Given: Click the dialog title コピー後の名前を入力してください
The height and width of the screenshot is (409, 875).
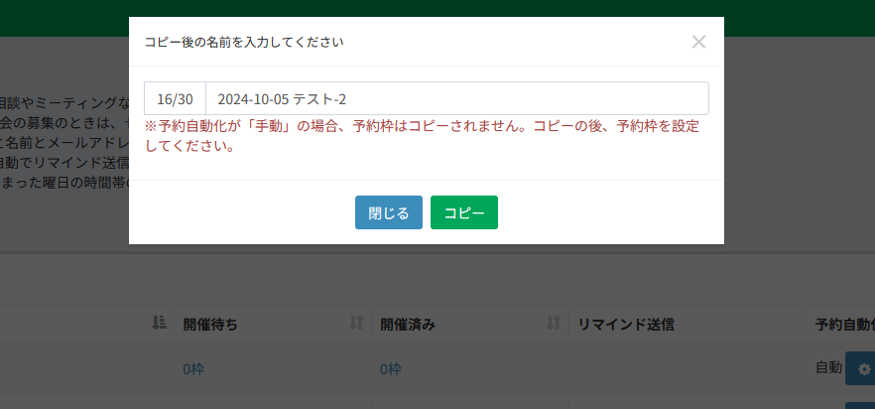Looking at the screenshot, I should click(x=244, y=42).
